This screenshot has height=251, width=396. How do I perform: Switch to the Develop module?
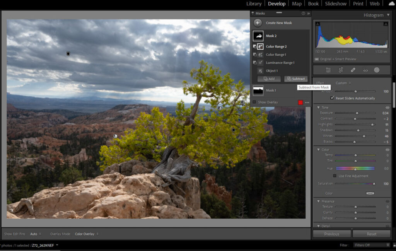tap(277, 3)
